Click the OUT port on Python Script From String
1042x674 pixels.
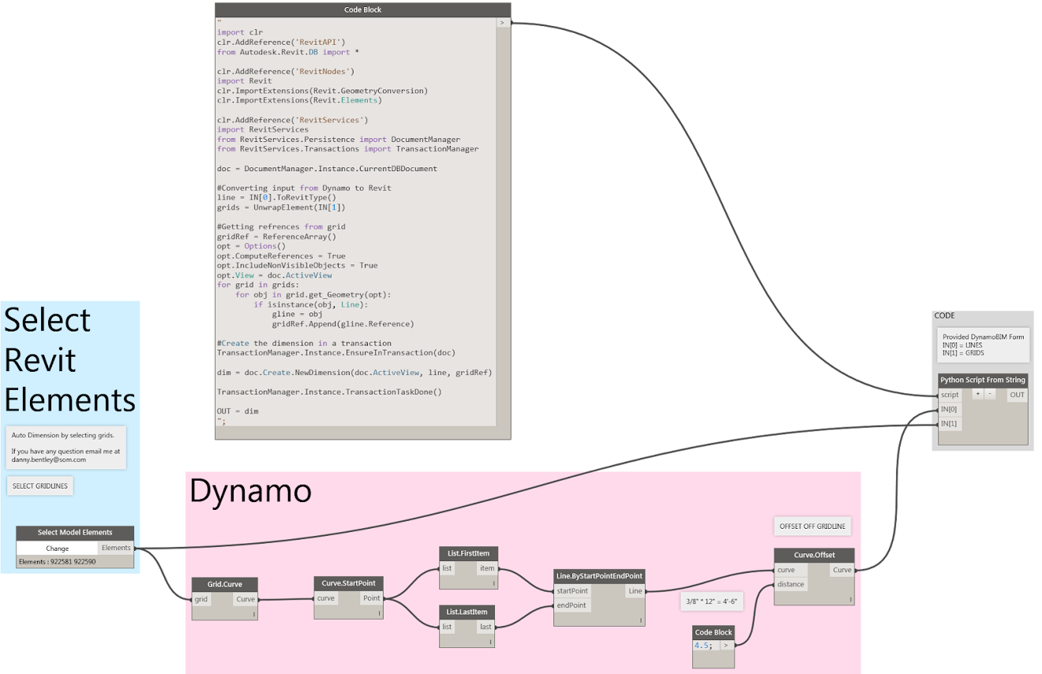pyautogui.click(x=1017, y=395)
